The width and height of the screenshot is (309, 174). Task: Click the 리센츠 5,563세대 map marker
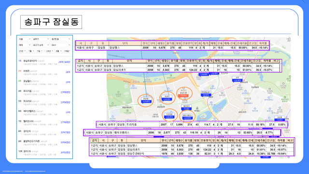click(x=167, y=98)
